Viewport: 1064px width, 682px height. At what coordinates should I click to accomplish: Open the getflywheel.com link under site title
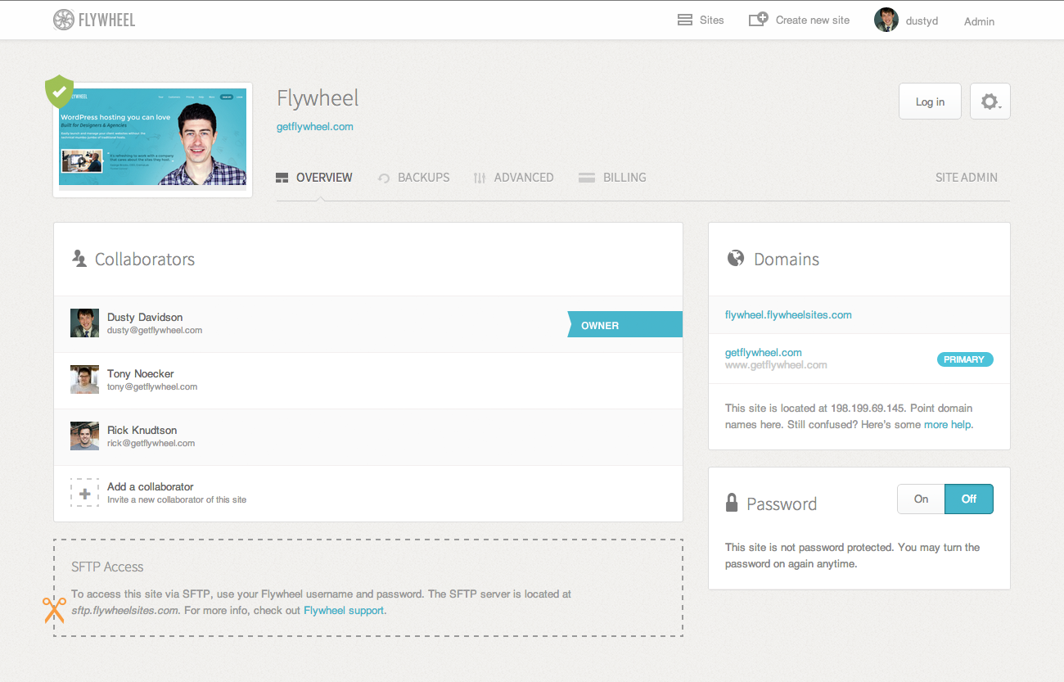pyautogui.click(x=315, y=127)
